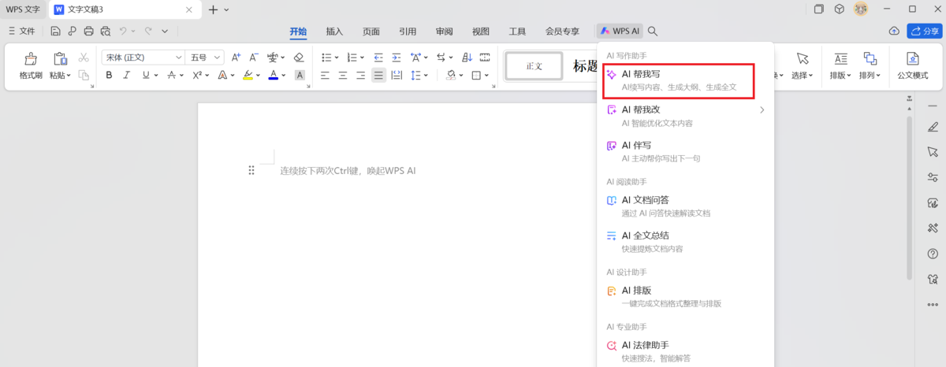Viewport: 946px width, 367px height.
Task: Open the 审阅 (Review) tab
Action: coord(444,32)
